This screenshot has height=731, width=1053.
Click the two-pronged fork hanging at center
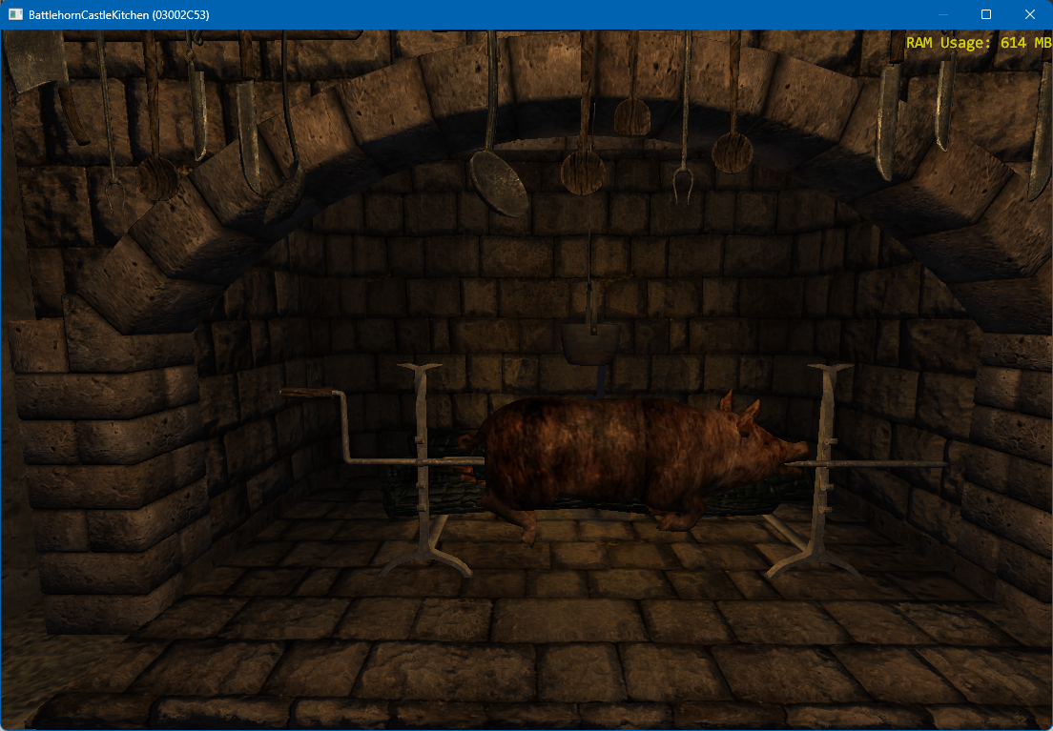coord(683,181)
